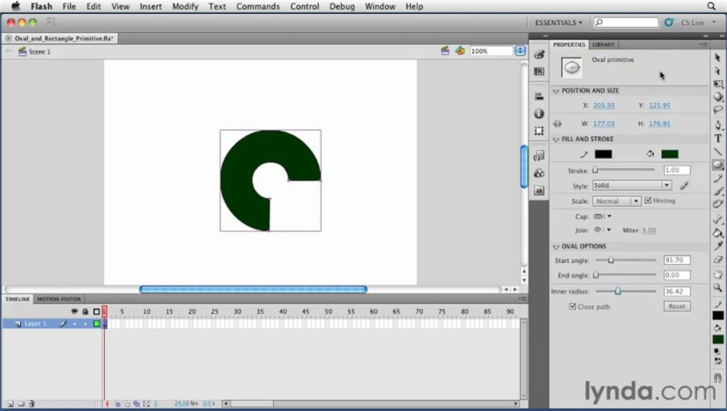The width and height of the screenshot is (727, 411).
Task: Open the stage zoom percentage dropdown
Action: click(x=520, y=51)
